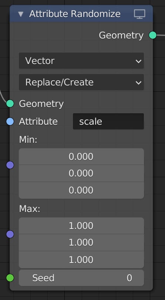
Task: Click the purple Max vector socket
Action: coord(10,234)
